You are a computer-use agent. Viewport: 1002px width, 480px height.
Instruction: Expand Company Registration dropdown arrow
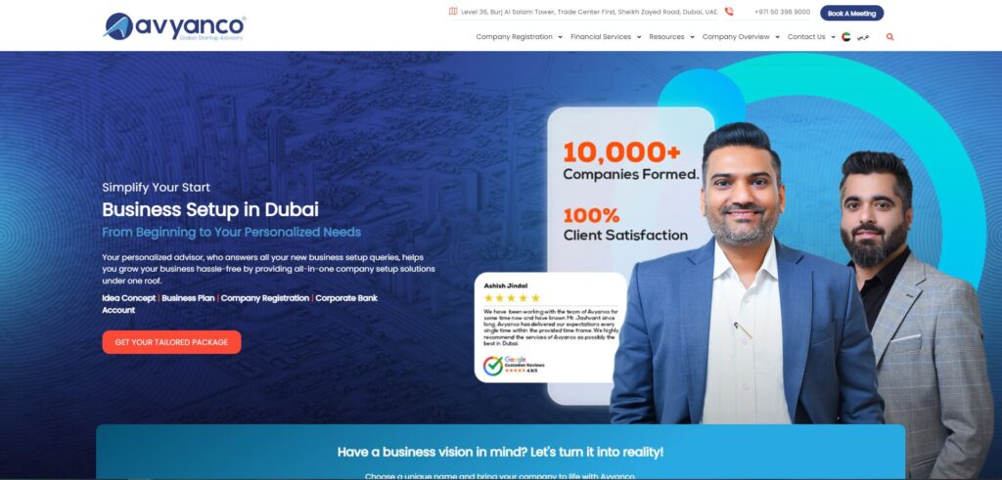pyautogui.click(x=561, y=37)
